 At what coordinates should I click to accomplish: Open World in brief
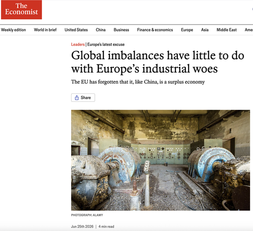click(45, 30)
